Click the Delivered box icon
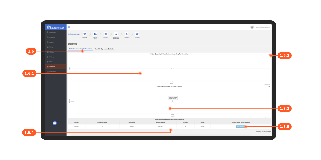The height and width of the screenshot is (160, 321). [137, 34]
